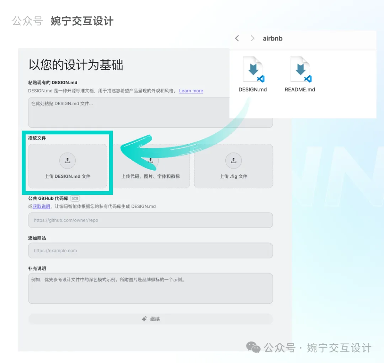Open the Learn more link
This screenshot has height=363, width=384.
[x=191, y=91]
